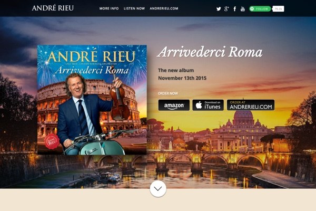Open the Google Plus icon
This screenshot has height=211, width=316.
(x=226, y=8)
